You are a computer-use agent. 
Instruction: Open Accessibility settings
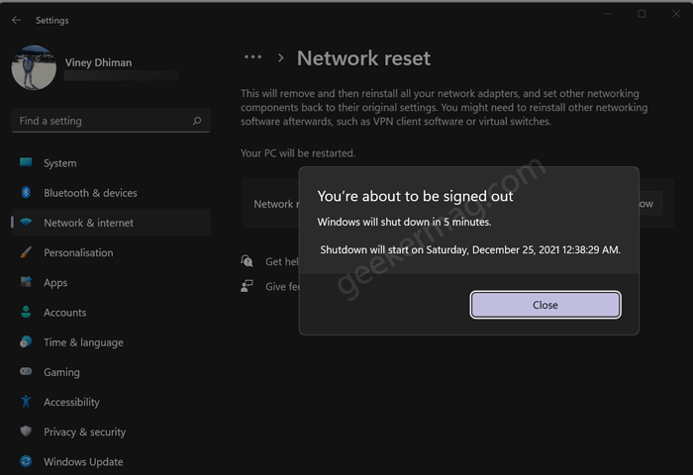(x=71, y=402)
